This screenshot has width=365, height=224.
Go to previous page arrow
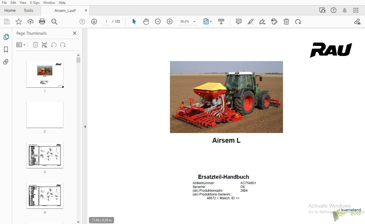(x=82, y=22)
